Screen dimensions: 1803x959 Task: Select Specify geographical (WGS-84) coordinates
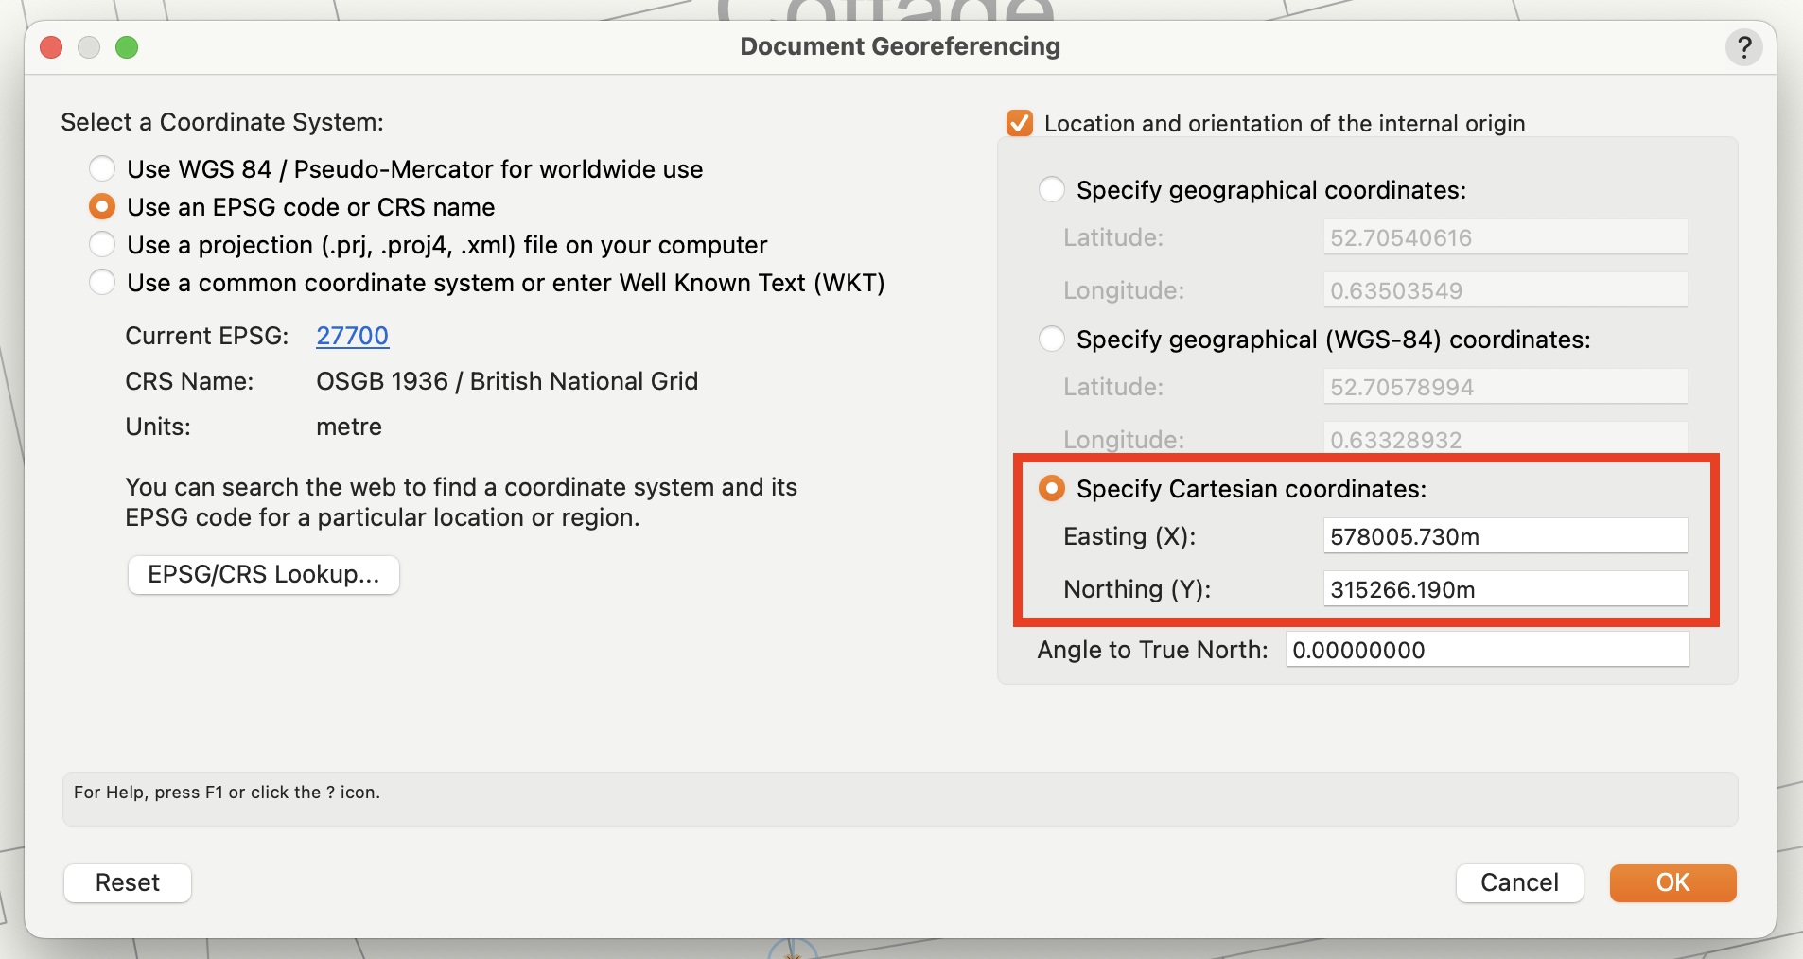(1051, 339)
